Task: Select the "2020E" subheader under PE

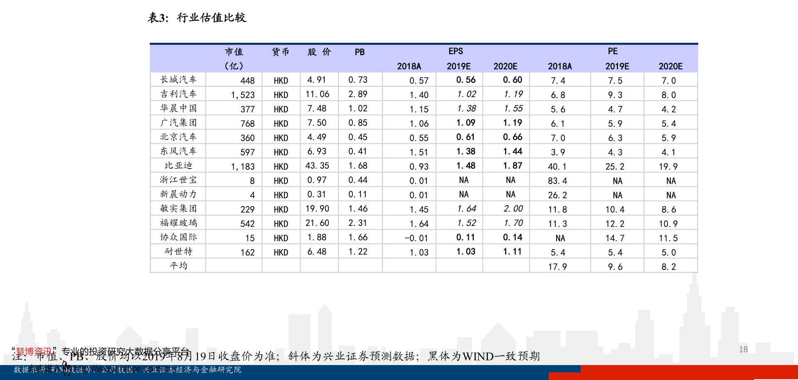Action: point(670,66)
